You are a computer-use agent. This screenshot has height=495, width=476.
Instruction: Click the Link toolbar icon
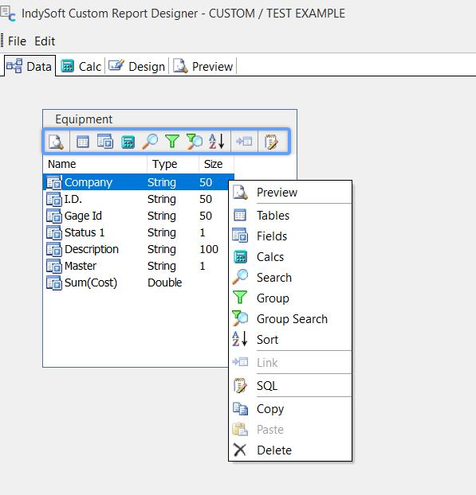[244, 141]
